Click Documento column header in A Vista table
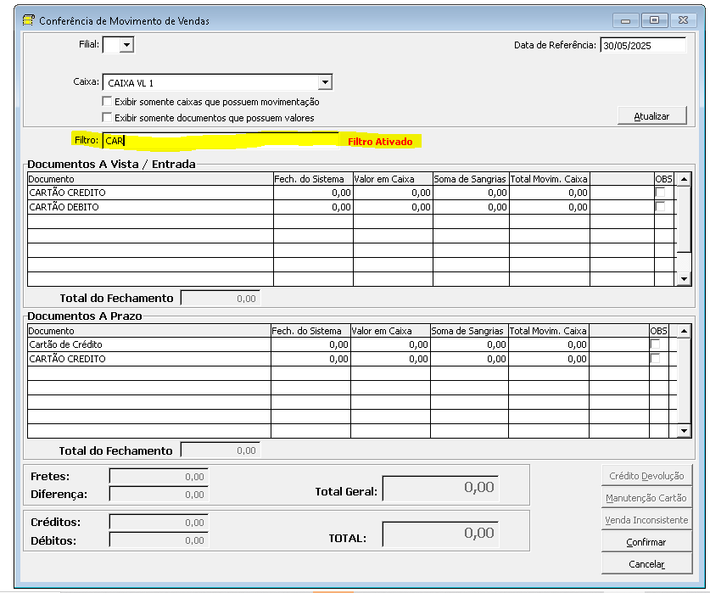The image size is (710, 593). (x=150, y=179)
